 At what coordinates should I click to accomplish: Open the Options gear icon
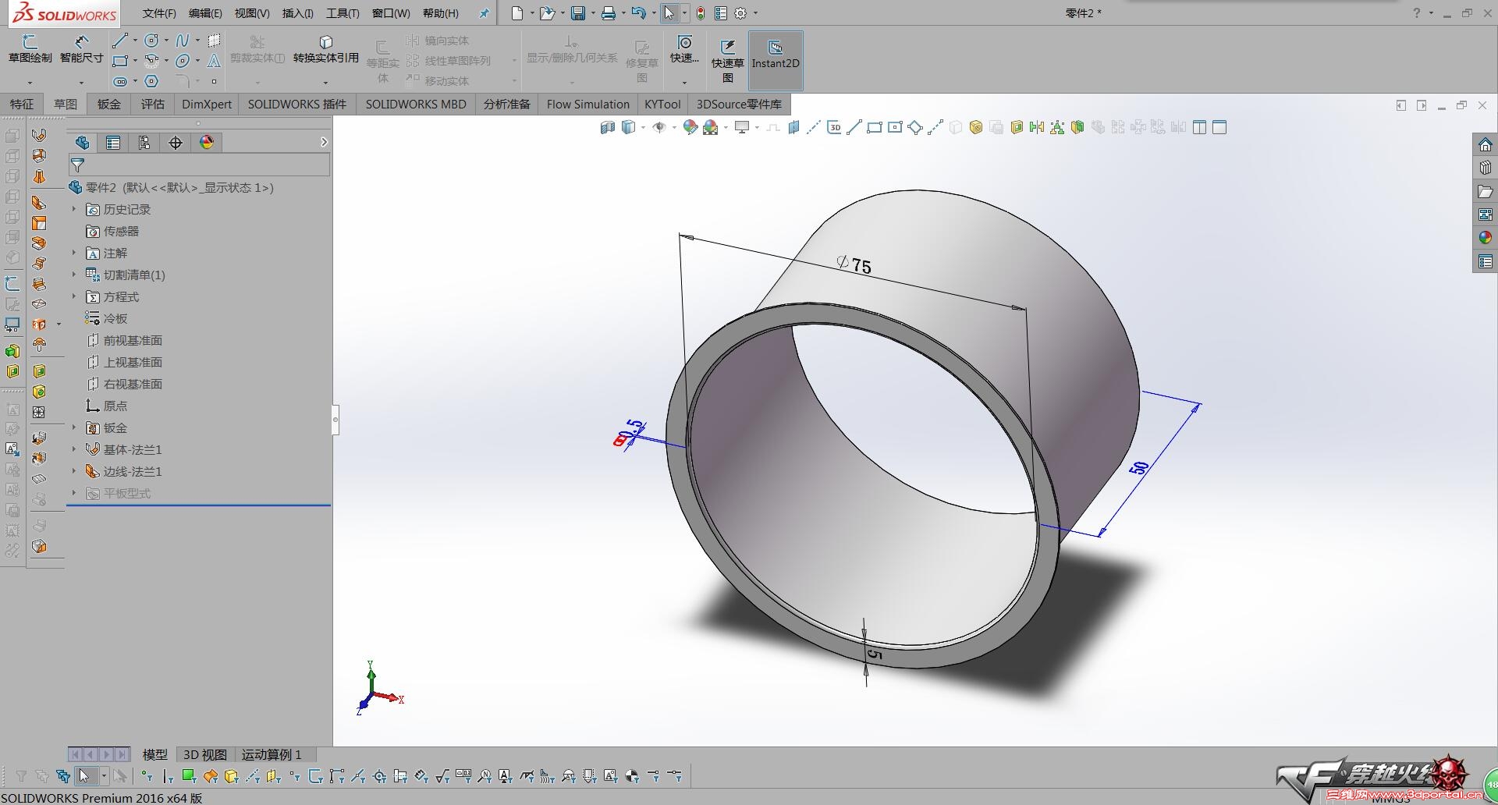740,13
